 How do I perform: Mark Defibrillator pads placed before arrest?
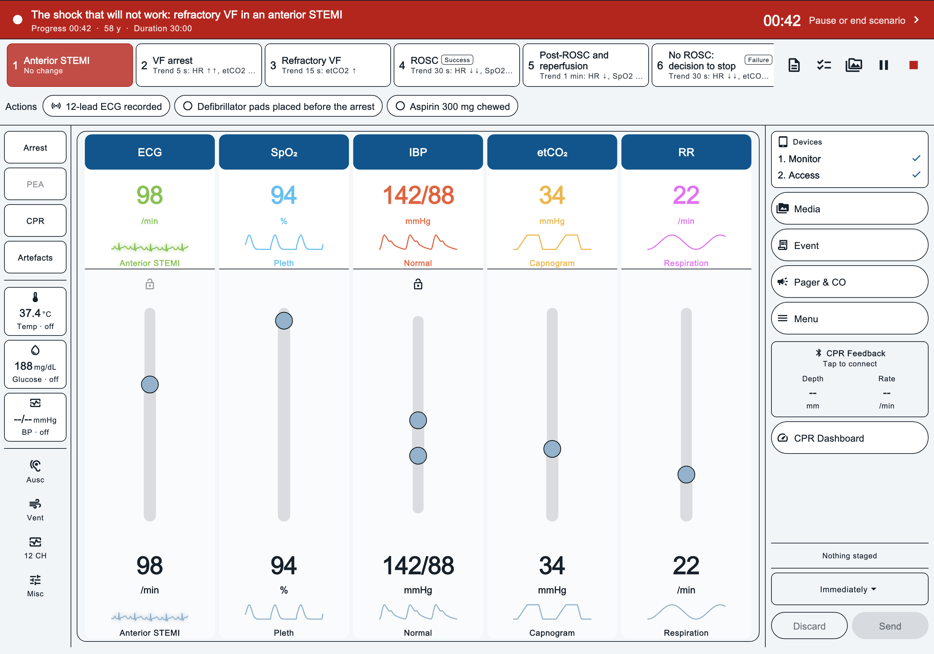pos(278,106)
